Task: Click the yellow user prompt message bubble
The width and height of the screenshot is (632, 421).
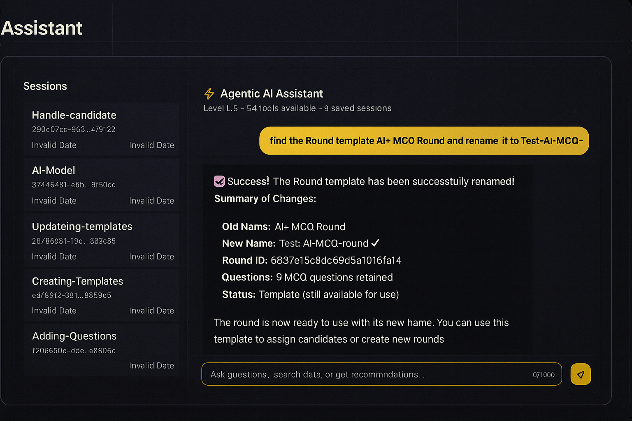Action: 424,141
